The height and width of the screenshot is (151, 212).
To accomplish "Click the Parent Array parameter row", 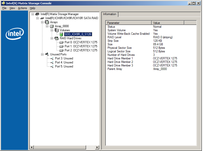I will click(151, 69).
